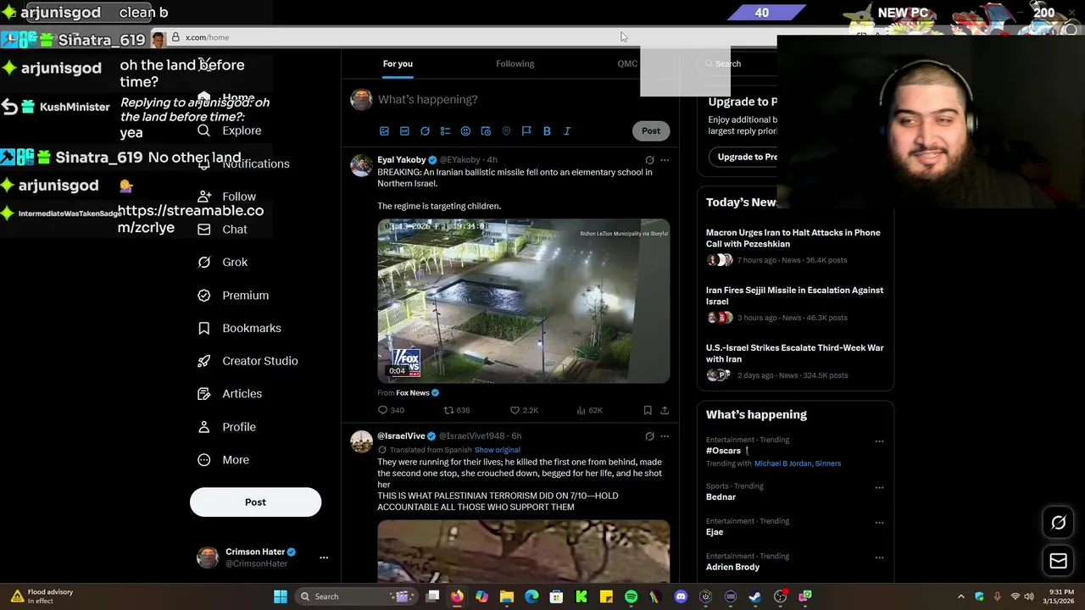The width and height of the screenshot is (1085, 610).
Task: Open the emoji picker in composer
Action: click(465, 131)
